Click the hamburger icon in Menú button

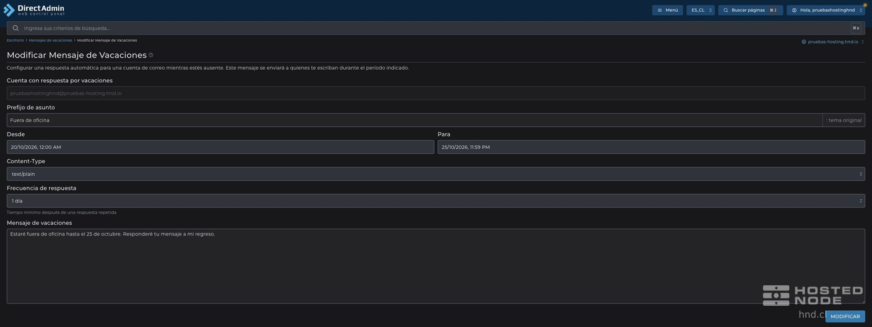coord(660,10)
